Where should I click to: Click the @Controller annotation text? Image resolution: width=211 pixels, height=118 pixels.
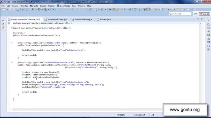pos(19,33)
